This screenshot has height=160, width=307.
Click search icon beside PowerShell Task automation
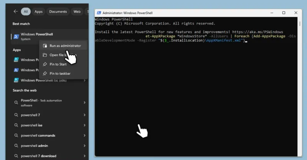tap(16, 102)
